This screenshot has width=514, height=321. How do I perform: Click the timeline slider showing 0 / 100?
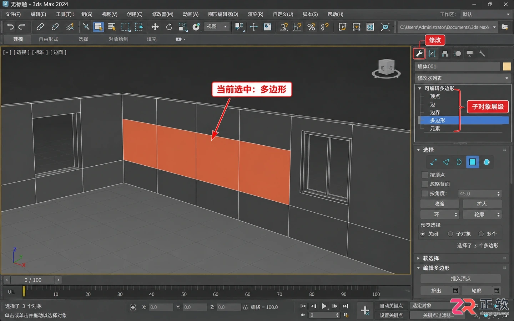pos(33,280)
